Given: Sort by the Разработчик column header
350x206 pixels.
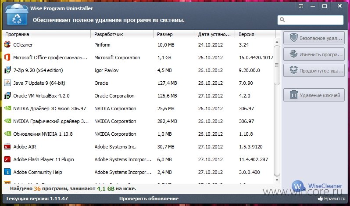Looking at the screenshot, I should [x=122, y=34].
